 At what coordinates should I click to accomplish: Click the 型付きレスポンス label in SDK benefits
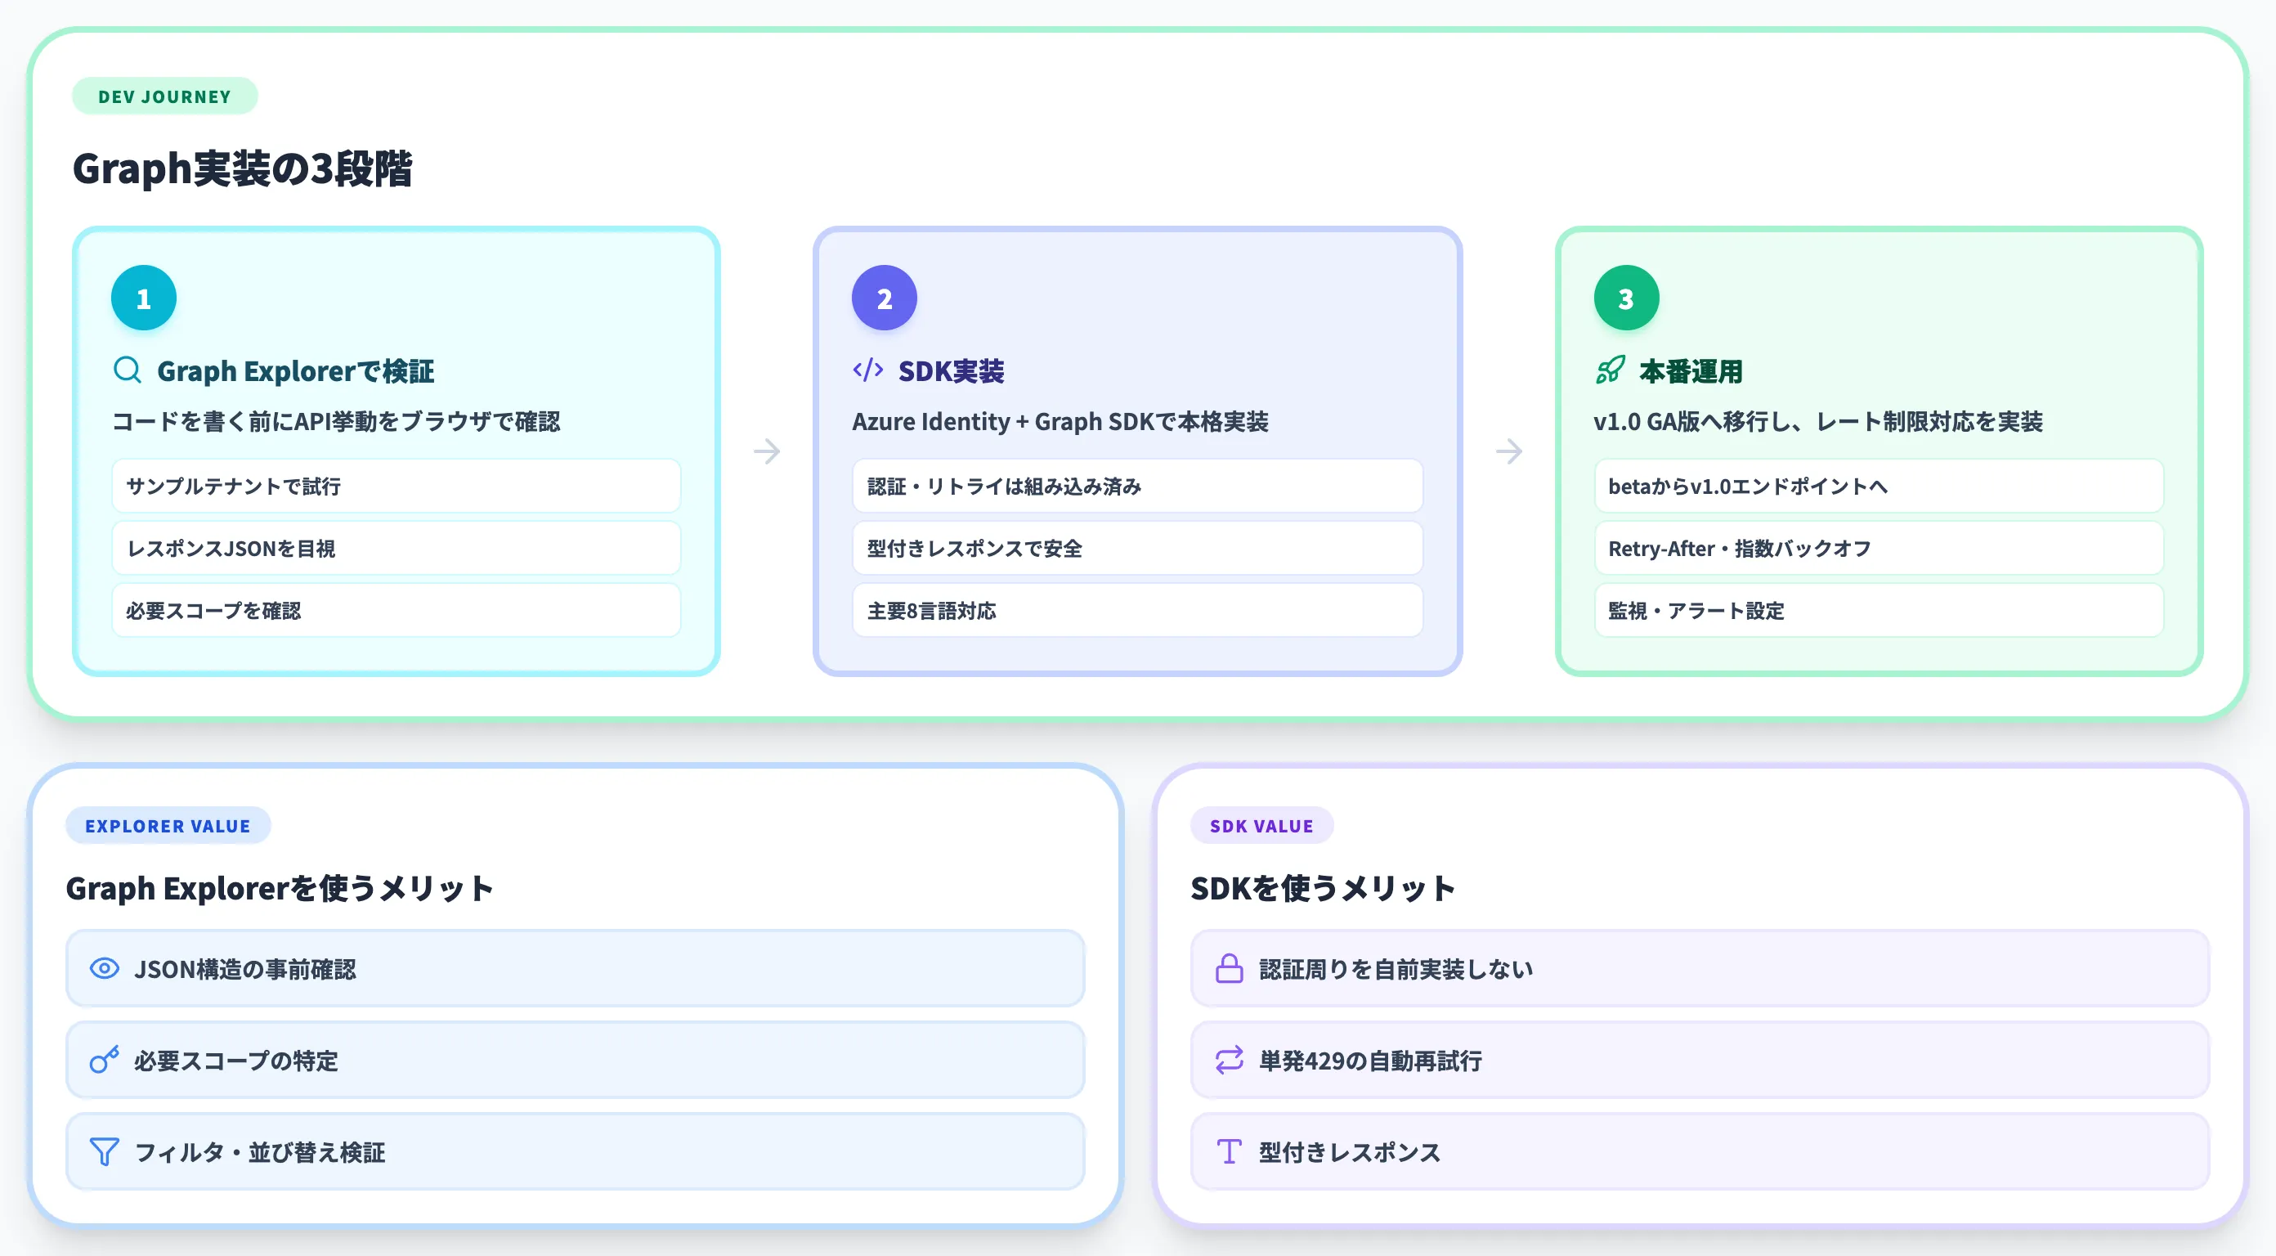[1350, 1153]
